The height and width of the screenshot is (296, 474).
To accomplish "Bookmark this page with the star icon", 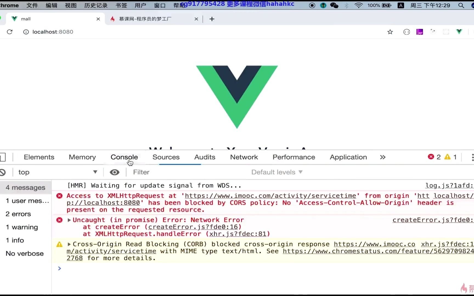I will (x=390, y=32).
